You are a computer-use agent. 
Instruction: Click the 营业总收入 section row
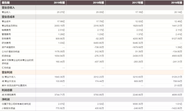[x=92, y=8]
